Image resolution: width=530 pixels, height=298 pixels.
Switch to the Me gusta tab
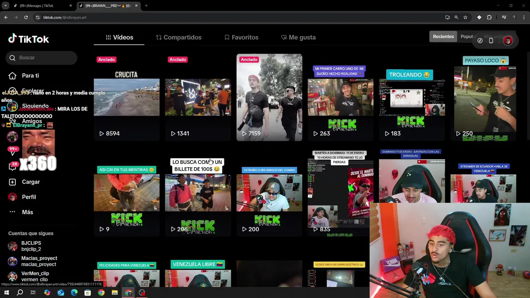click(x=298, y=37)
